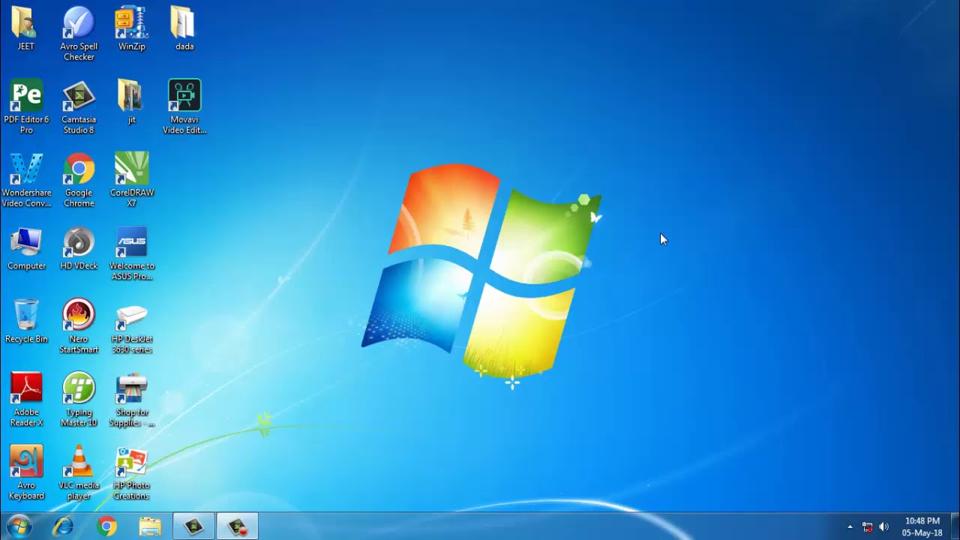960x540 pixels.
Task: Click the Show desktop button
Action: coord(955,526)
